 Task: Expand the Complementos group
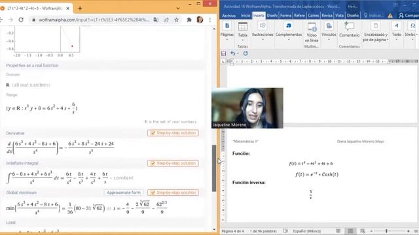[x=289, y=31]
